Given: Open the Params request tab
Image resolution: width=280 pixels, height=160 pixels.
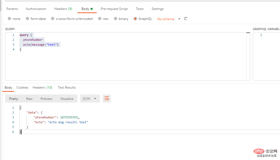Looking at the screenshot, I should (12, 9).
